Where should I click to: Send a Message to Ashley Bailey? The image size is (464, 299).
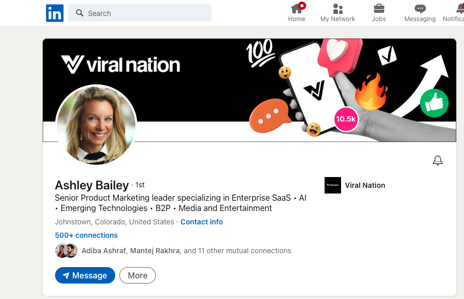pyautogui.click(x=85, y=275)
